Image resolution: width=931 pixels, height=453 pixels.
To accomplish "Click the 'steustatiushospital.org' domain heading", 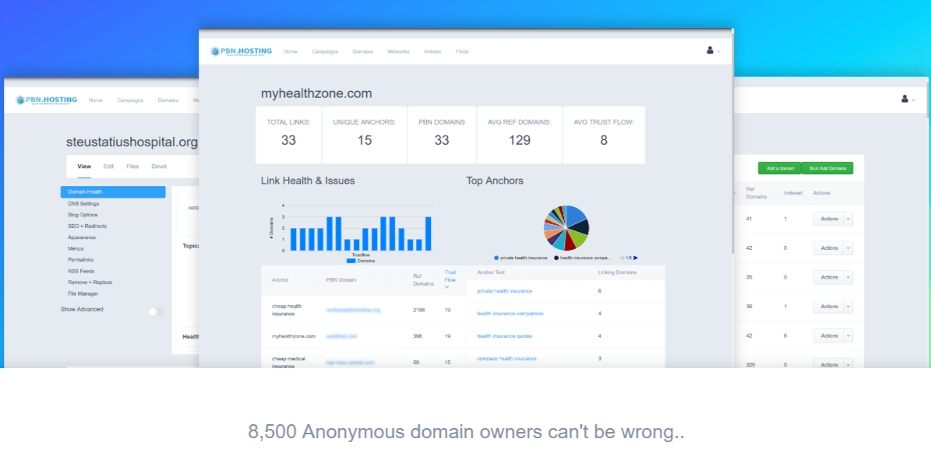I will pyautogui.click(x=132, y=142).
